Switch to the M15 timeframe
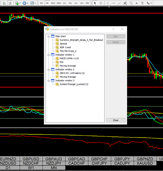Image resolution: width=163 pixels, height=171 pixels. [53, 3]
